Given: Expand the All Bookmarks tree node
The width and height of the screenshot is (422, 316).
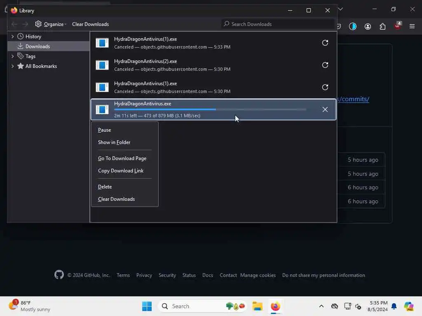Looking at the screenshot, I should [12, 66].
